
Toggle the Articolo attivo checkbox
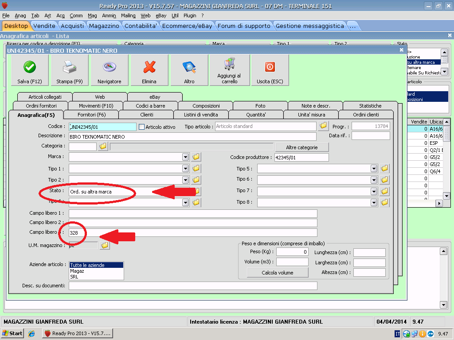pyautogui.click(x=141, y=127)
